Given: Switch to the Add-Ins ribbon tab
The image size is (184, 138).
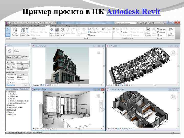Looking at the screenshot, I should (61, 26).
